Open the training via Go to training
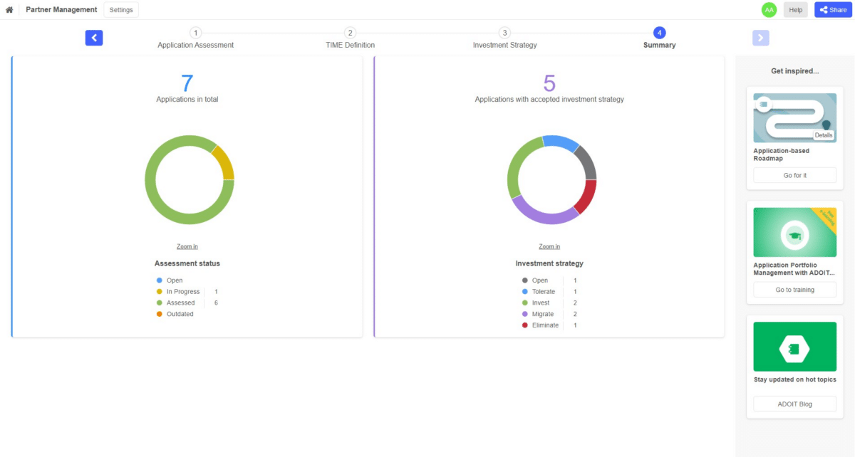The image size is (855, 457). click(794, 290)
